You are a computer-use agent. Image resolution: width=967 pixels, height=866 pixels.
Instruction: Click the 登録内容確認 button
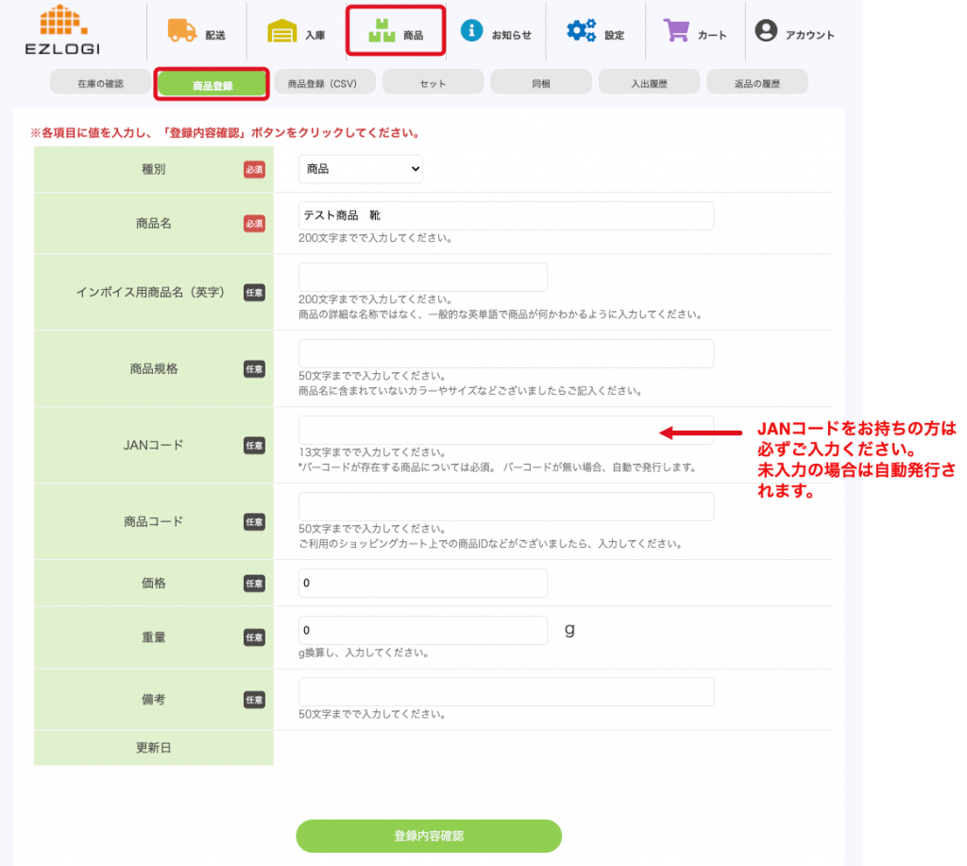coord(429,836)
